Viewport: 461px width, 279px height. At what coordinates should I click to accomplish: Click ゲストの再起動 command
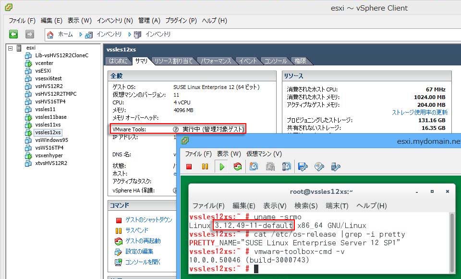(x=143, y=241)
